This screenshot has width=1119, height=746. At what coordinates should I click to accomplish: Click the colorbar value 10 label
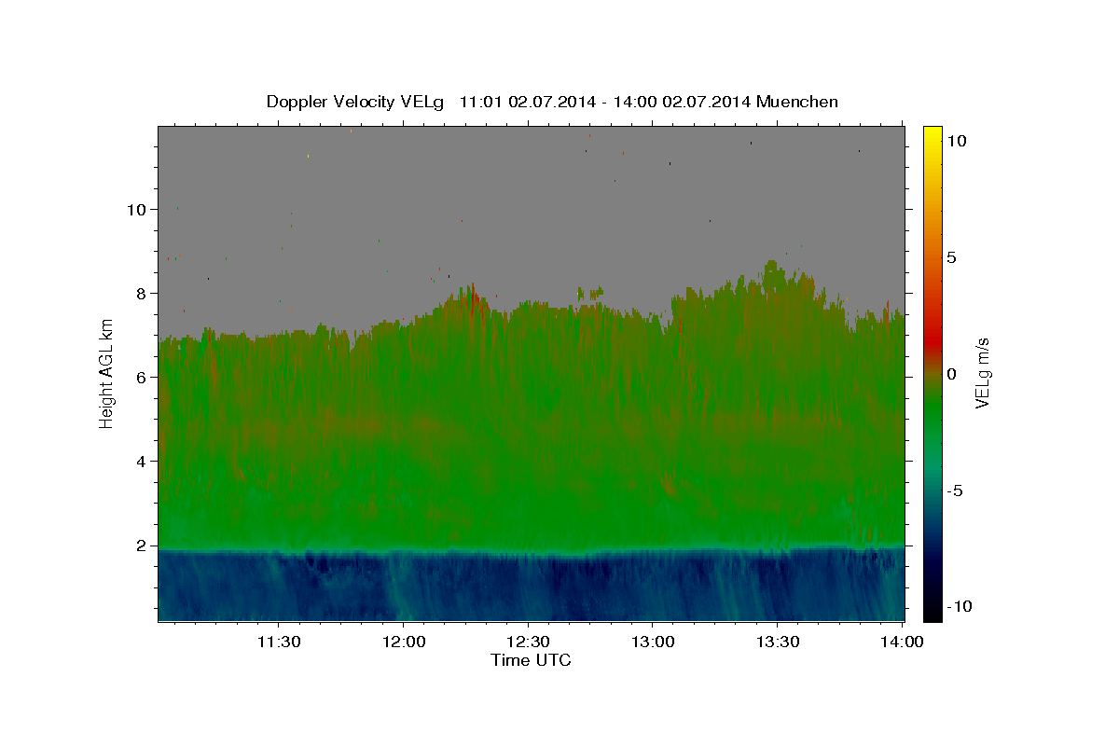pyautogui.click(x=957, y=141)
